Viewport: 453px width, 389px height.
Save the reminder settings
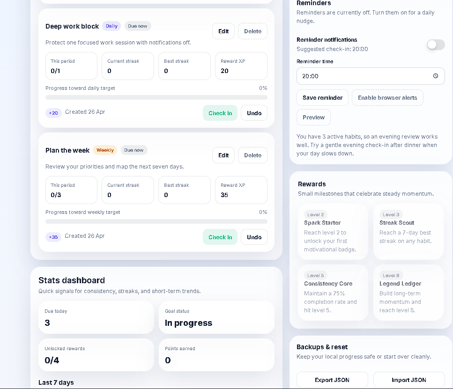pos(322,98)
